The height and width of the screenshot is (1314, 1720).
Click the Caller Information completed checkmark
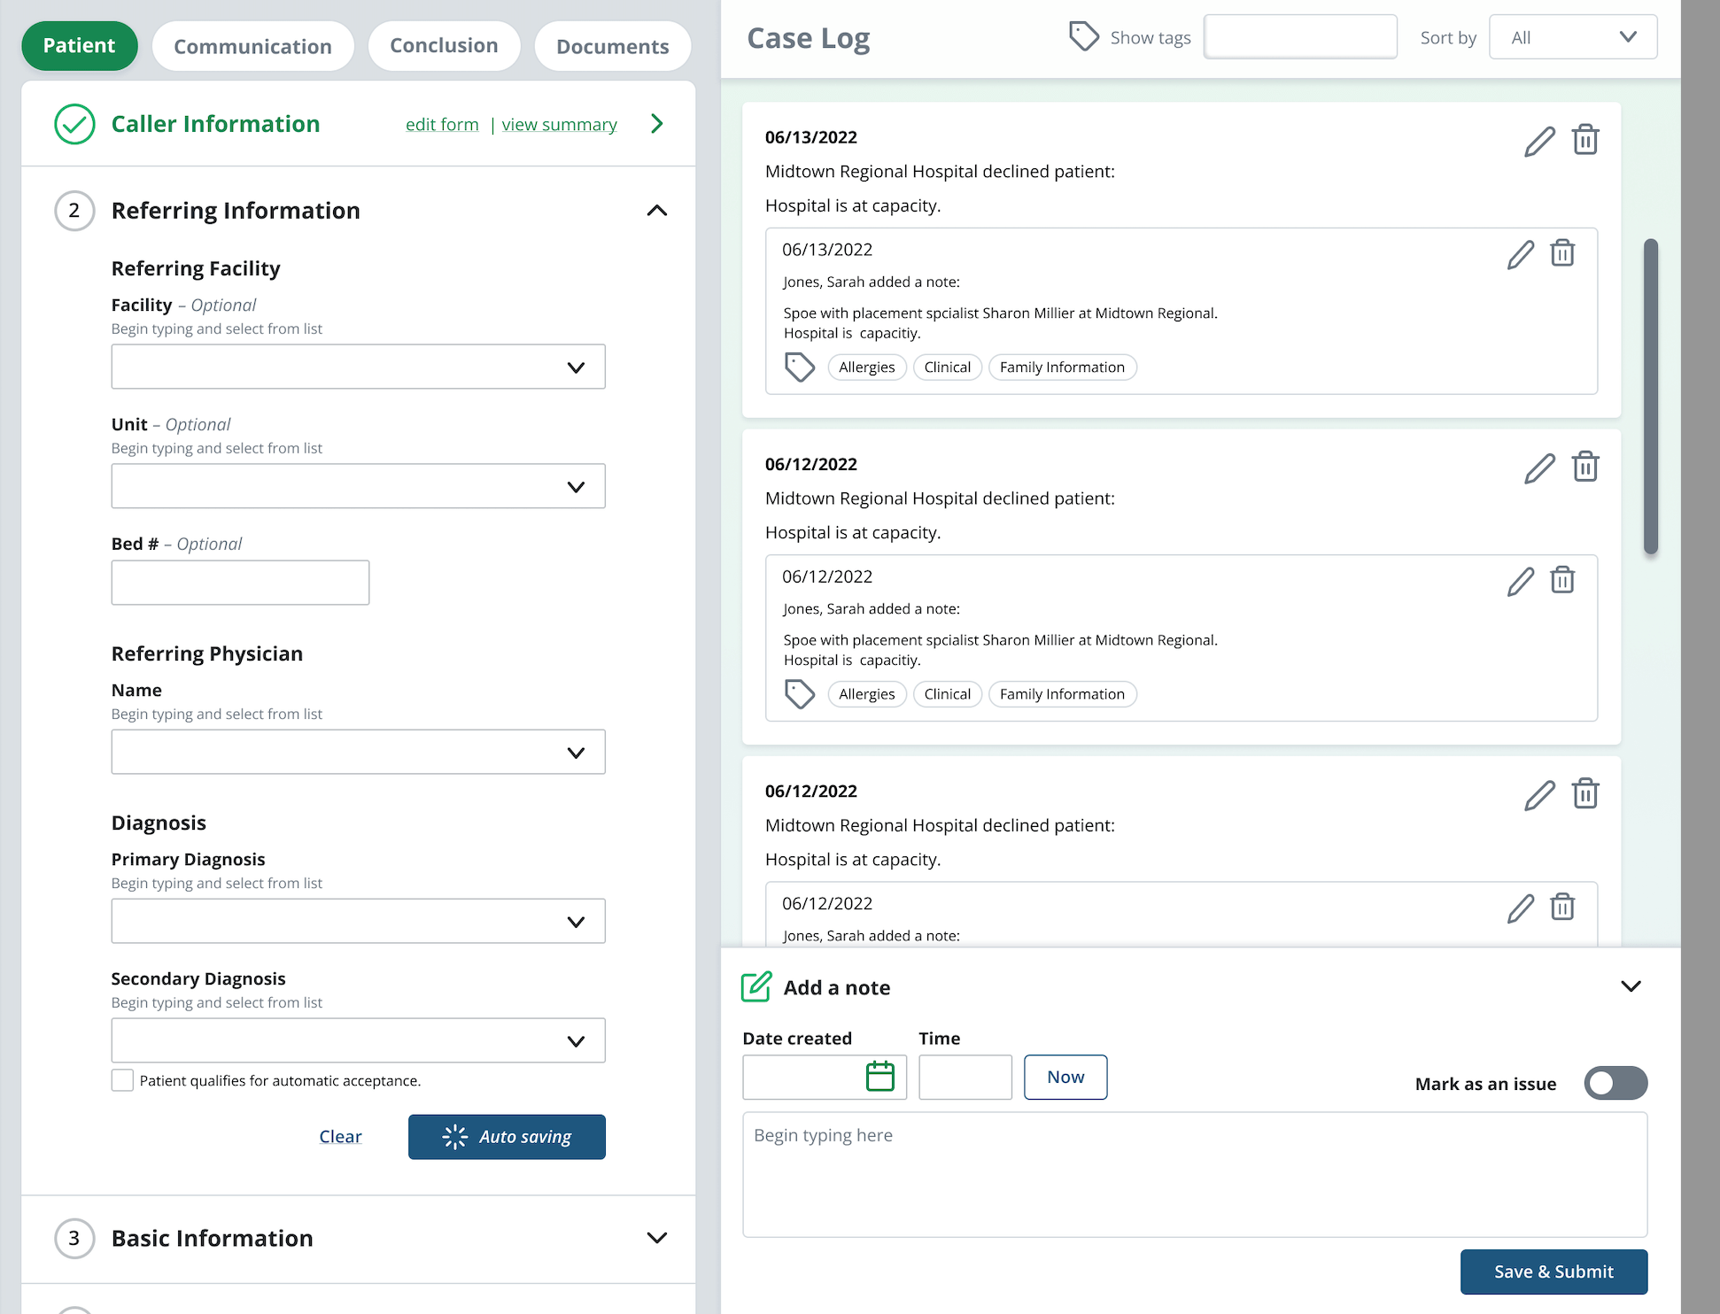click(x=74, y=124)
